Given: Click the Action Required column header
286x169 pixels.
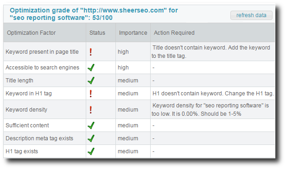Looking at the screenshot, I should pyautogui.click(x=174, y=33).
